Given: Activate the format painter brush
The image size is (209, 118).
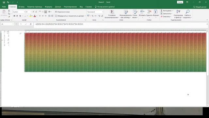Looking at the screenshot, I should click(9, 17).
